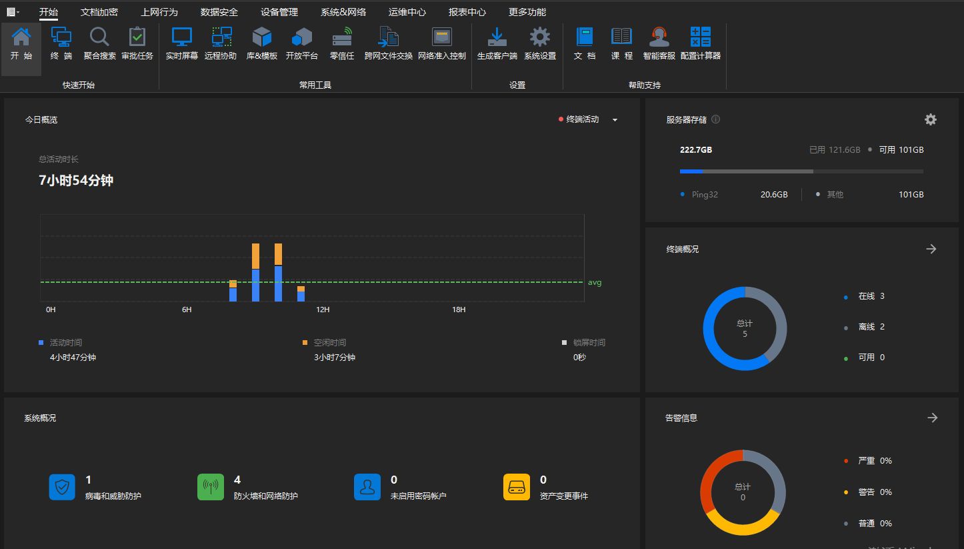The image size is (964, 549).
Task: Toggle 普通 alert legend entry
Action: coord(867,524)
